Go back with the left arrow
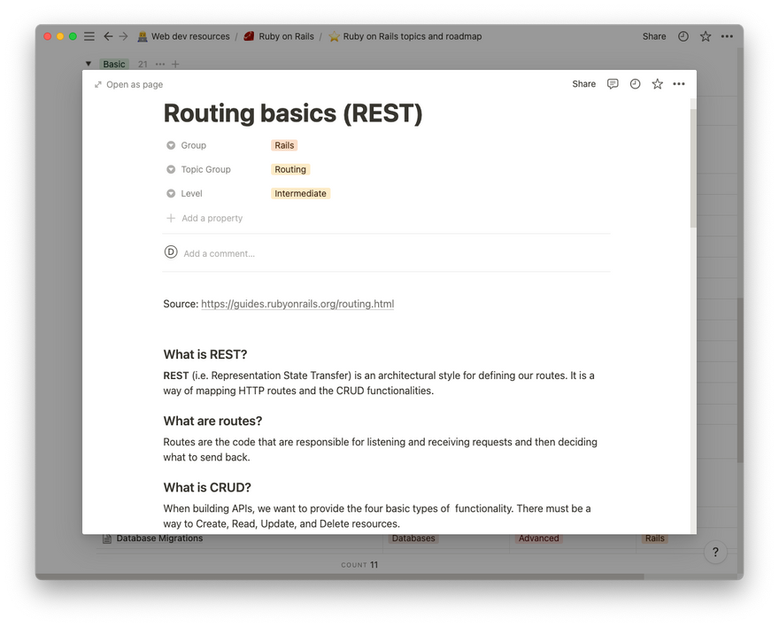Image resolution: width=779 pixels, height=627 pixels. click(x=108, y=36)
